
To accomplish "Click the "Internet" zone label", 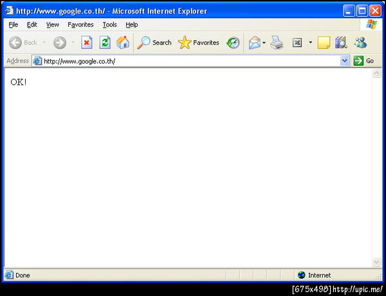I will pos(319,275).
